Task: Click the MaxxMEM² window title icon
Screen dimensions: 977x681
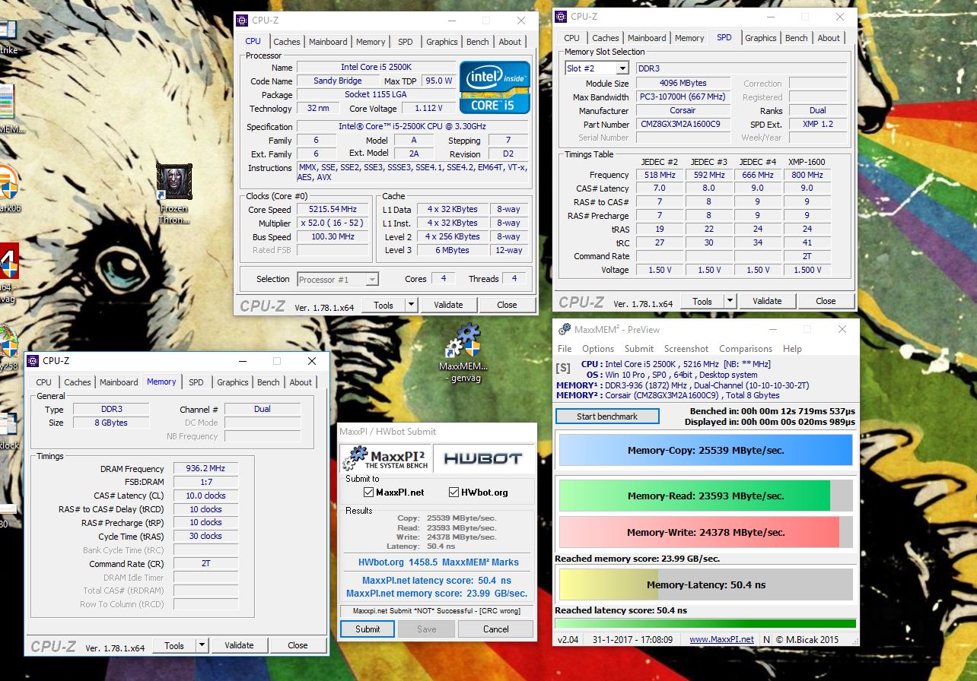Action: (565, 329)
